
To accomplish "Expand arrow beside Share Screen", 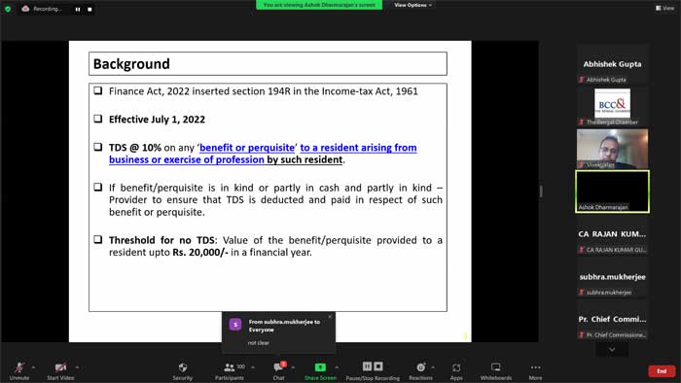I will (337, 367).
